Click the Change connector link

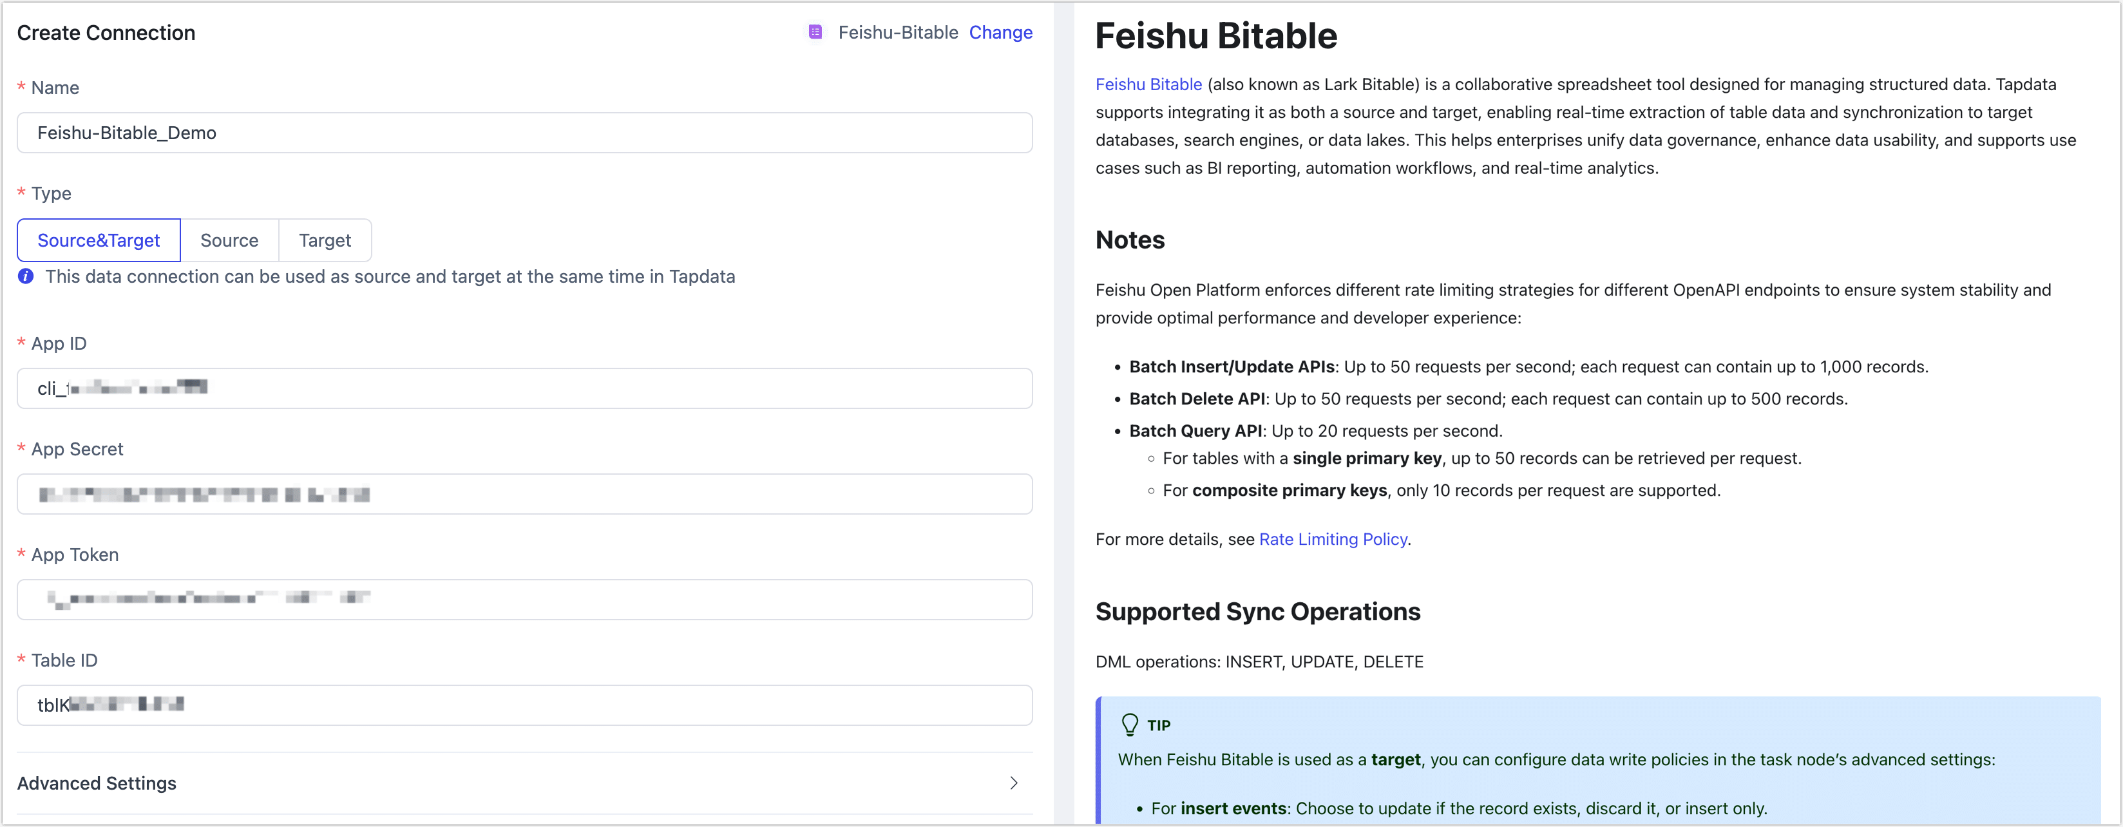pyautogui.click(x=1000, y=32)
